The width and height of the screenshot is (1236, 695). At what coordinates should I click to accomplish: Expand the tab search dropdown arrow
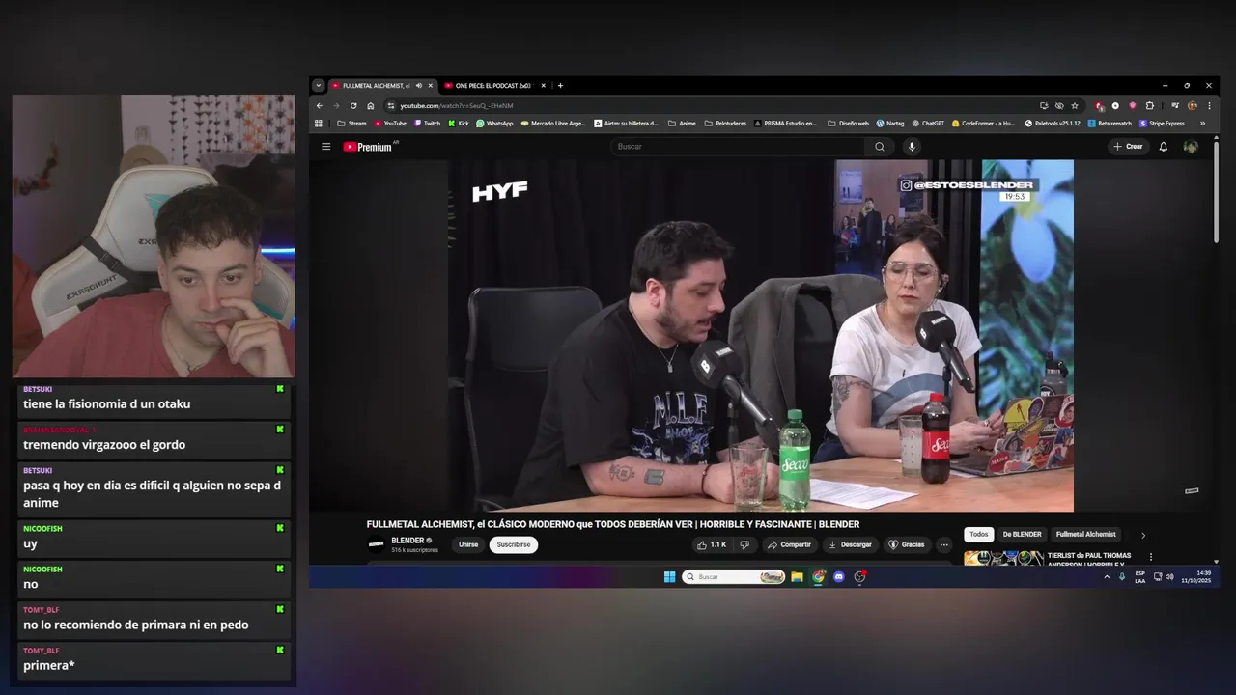point(319,86)
